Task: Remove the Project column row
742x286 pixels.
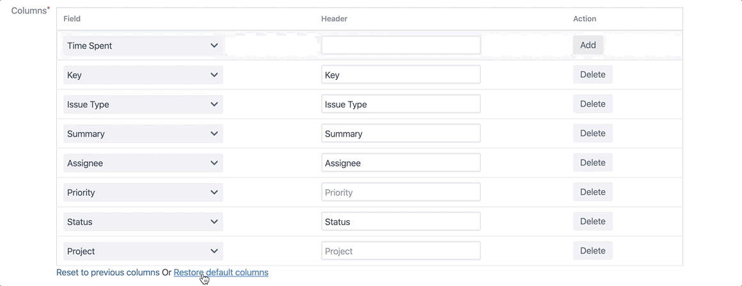Action: (x=592, y=251)
